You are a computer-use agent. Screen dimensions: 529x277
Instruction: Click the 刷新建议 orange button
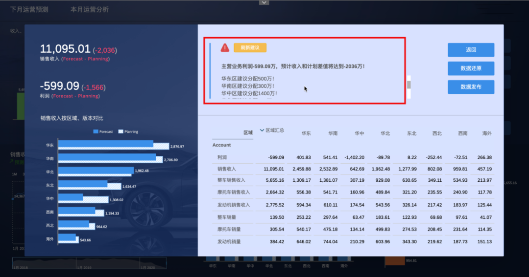tap(250, 48)
